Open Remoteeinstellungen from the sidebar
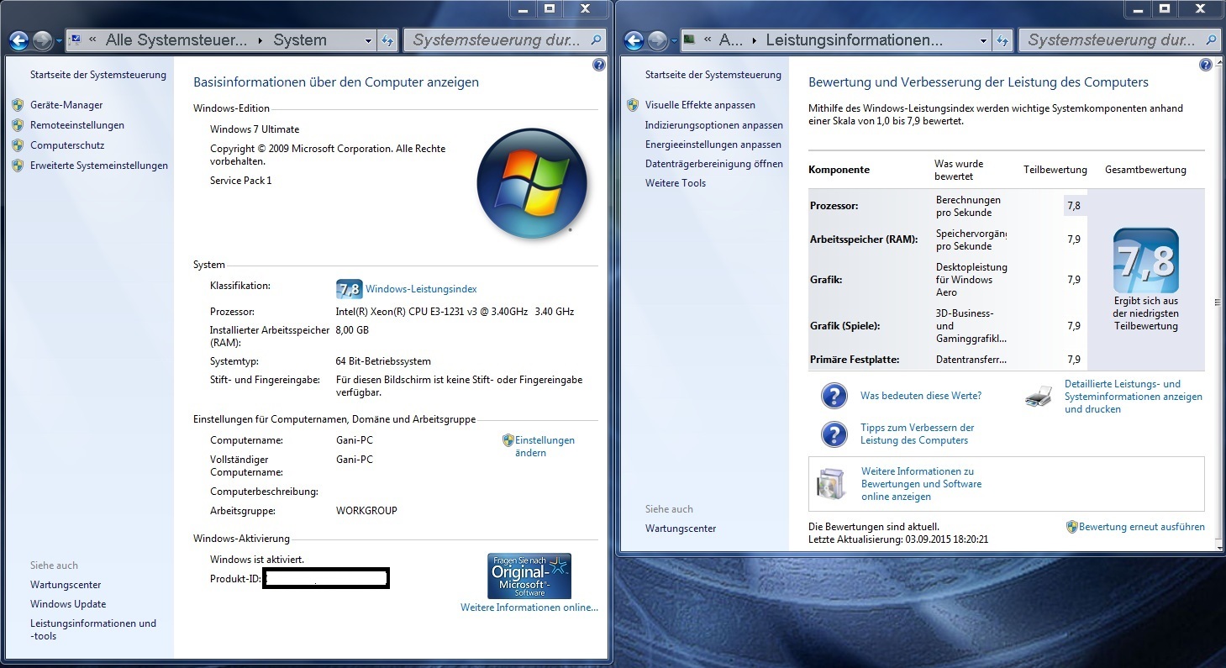The width and height of the screenshot is (1226, 668). point(77,125)
